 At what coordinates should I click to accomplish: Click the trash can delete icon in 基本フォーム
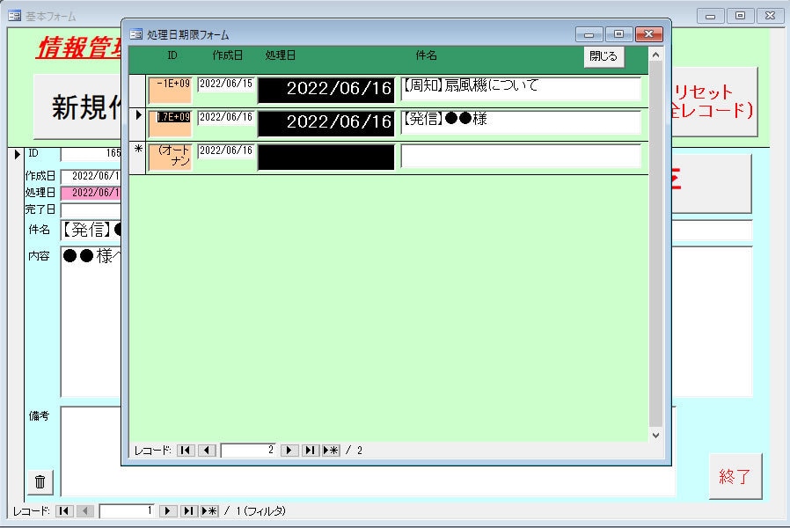coord(40,481)
